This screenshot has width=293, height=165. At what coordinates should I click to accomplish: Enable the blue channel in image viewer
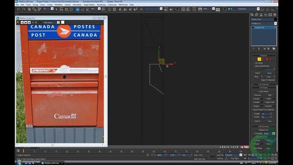pos(29,22)
